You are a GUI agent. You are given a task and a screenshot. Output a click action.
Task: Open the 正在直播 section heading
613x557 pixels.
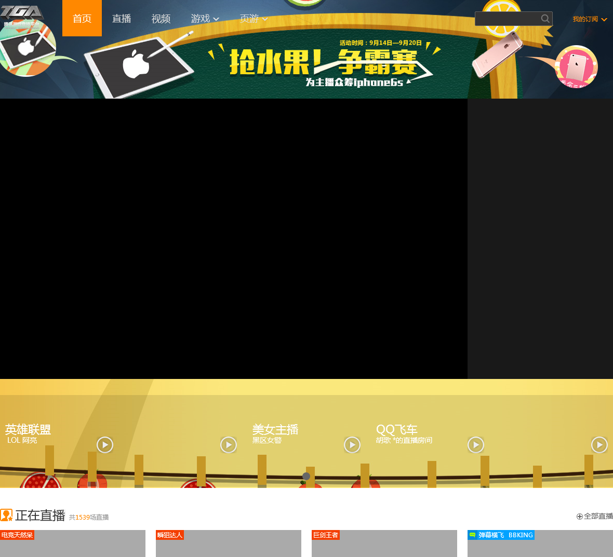[40, 515]
